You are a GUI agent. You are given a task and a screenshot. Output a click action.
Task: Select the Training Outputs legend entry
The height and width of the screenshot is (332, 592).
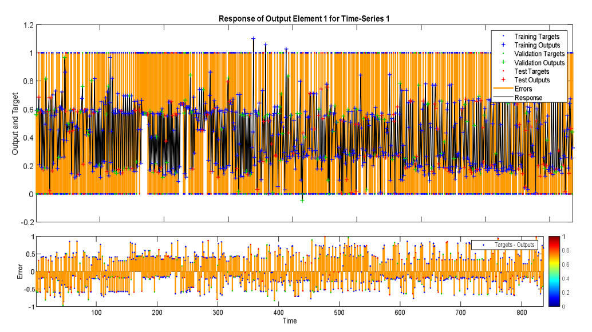pyautogui.click(x=536, y=45)
